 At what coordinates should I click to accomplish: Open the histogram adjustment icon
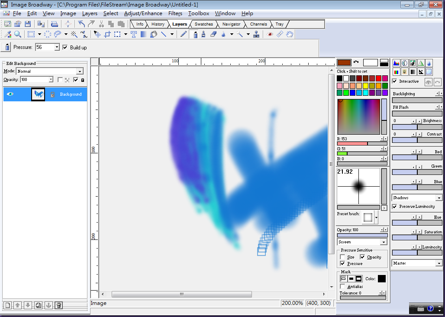[x=396, y=63]
